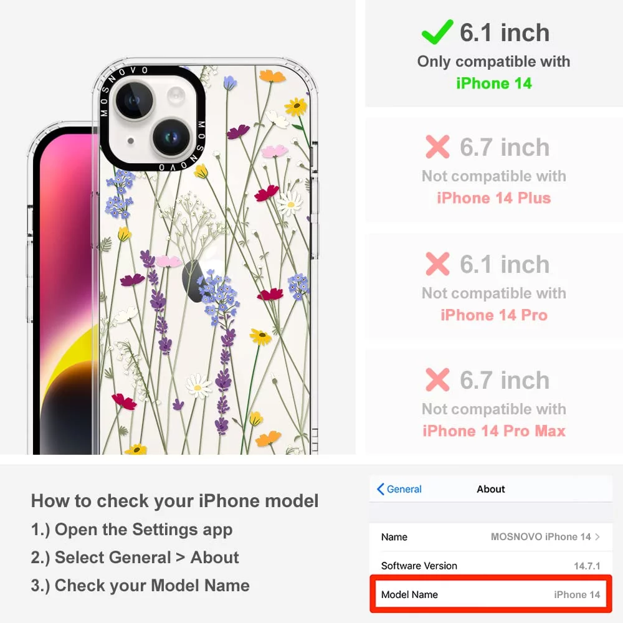Select the highlighted Model Name row
The width and height of the screenshot is (623, 623).
(491, 594)
